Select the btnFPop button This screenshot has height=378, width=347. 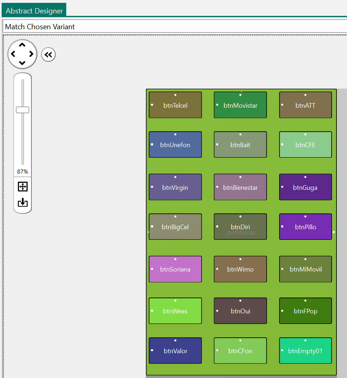pos(306,311)
